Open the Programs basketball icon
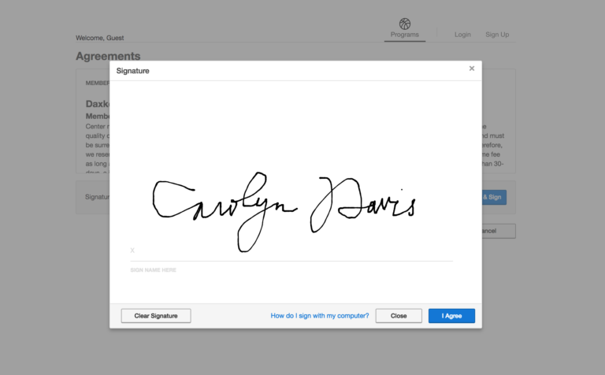This screenshot has width=605, height=375. coord(405,24)
